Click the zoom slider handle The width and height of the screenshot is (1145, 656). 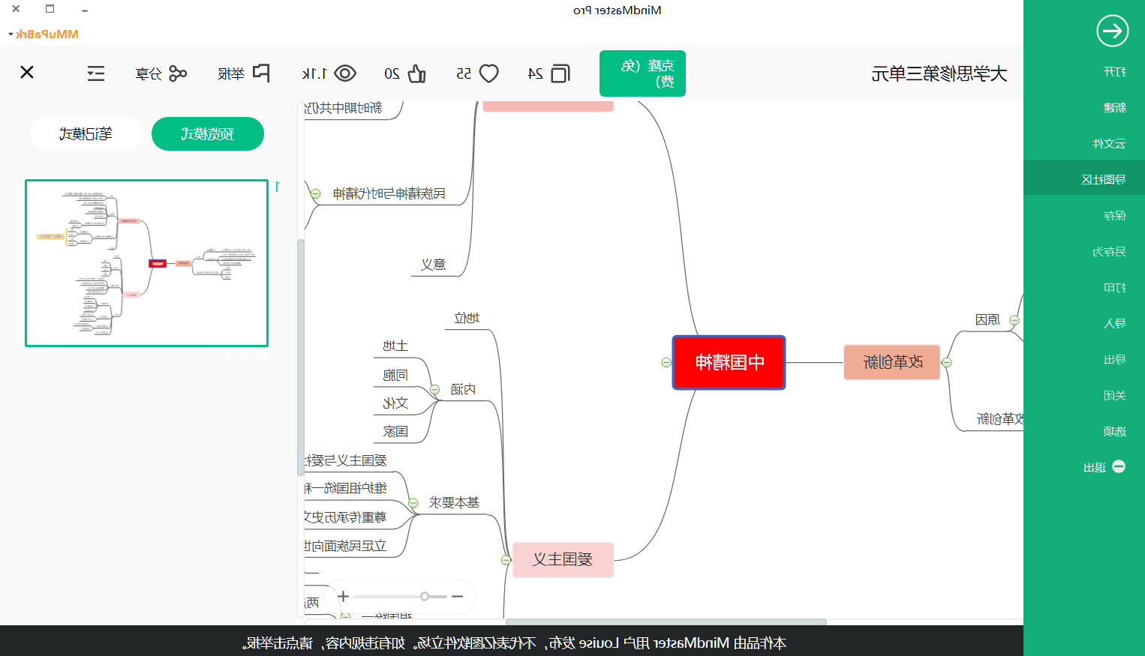[425, 597]
